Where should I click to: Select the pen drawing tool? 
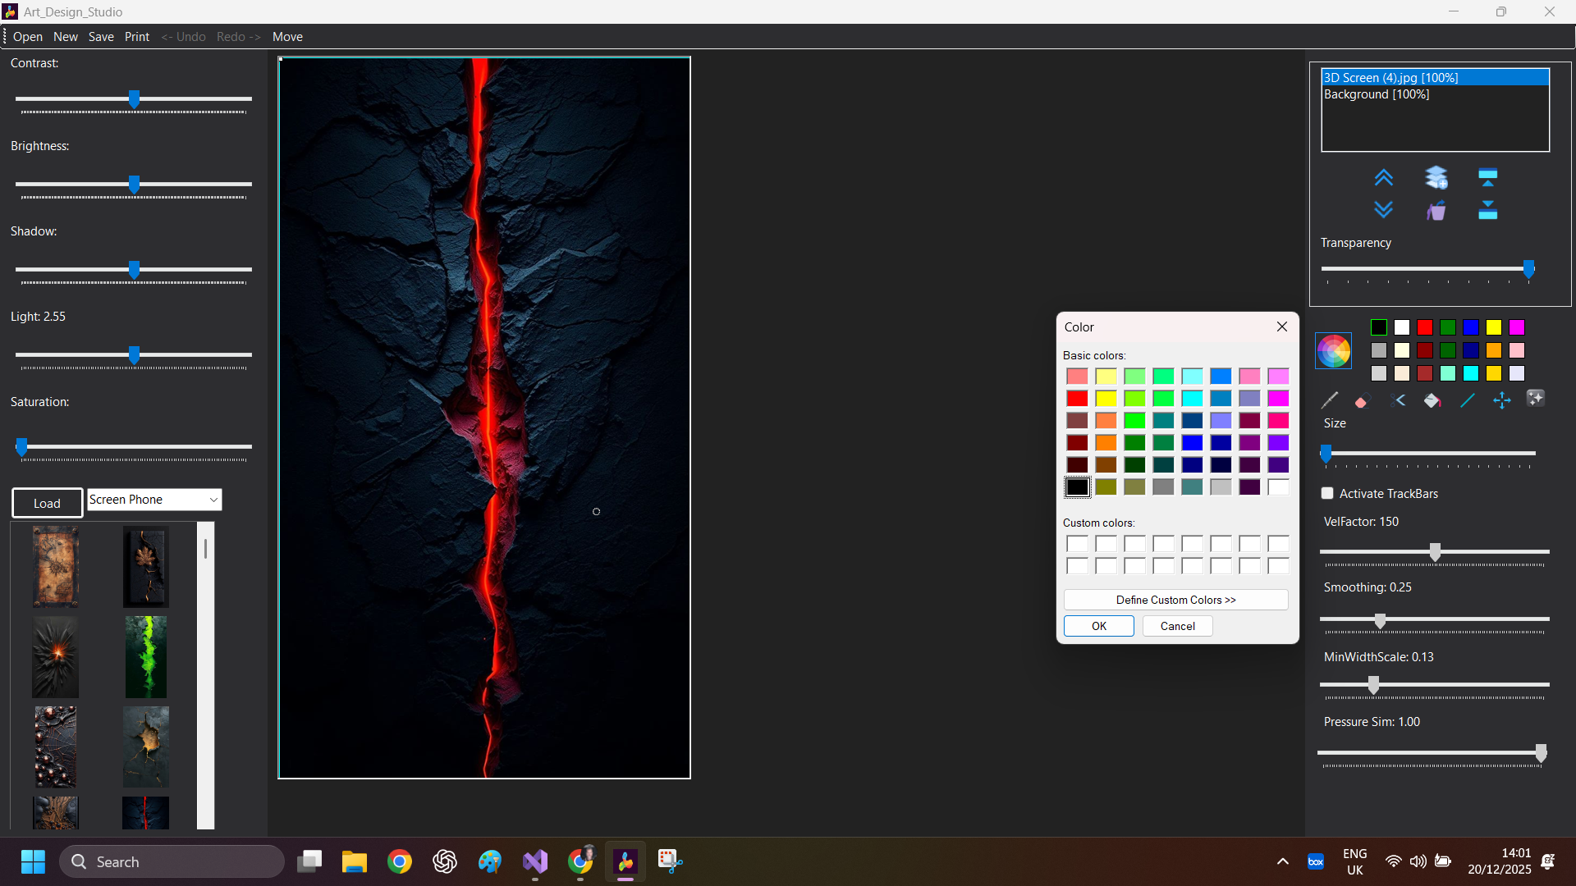click(x=1330, y=400)
